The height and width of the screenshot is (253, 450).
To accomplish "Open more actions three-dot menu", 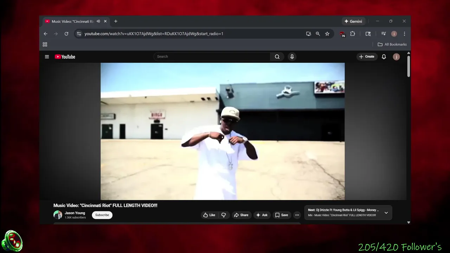I will point(297,215).
